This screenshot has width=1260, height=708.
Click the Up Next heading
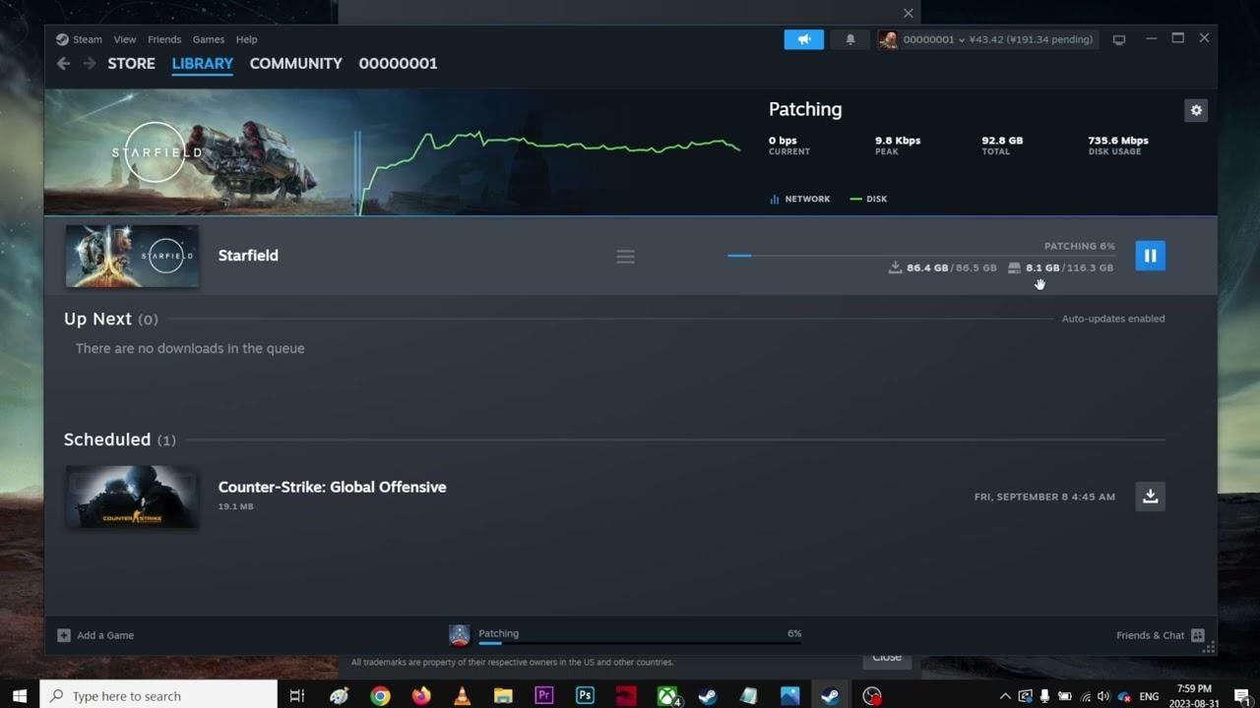[x=97, y=319]
